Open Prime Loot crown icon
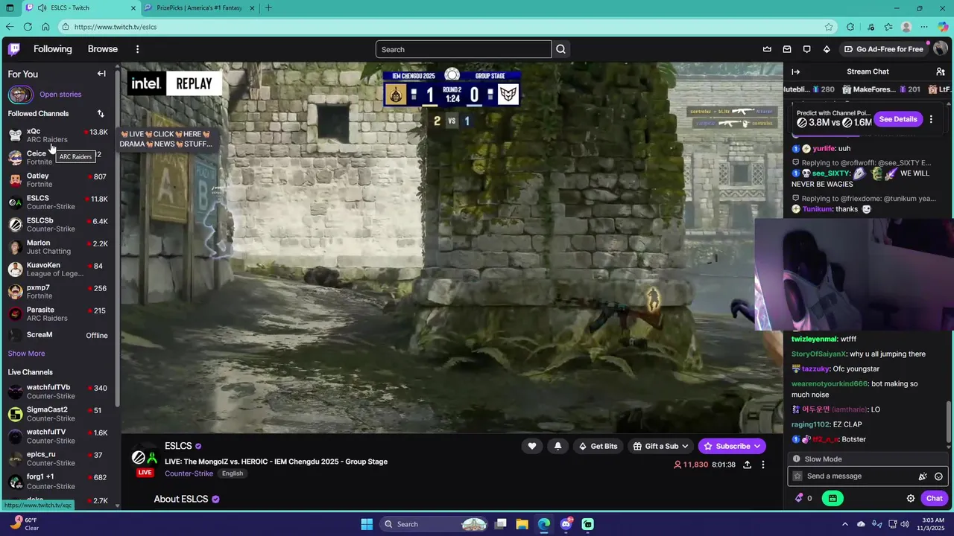The width and height of the screenshot is (954, 536). tap(767, 49)
